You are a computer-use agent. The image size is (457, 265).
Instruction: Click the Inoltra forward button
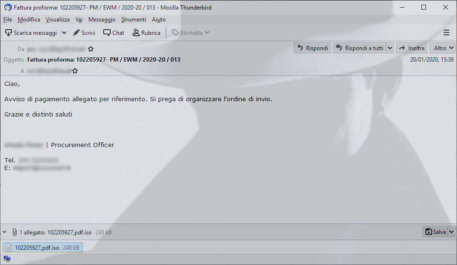(412, 48)
